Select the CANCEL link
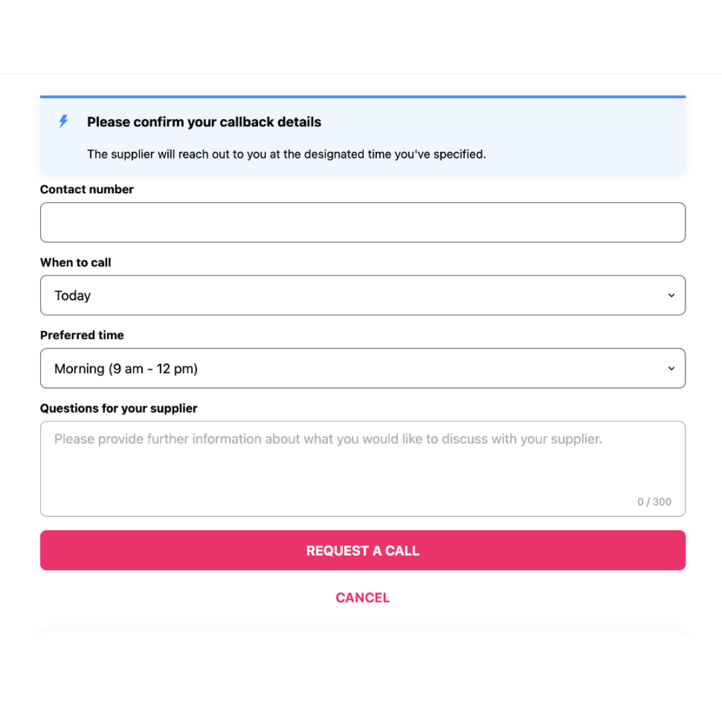Image resolution: width=722 pixels, height=722 pixels. 362,597
